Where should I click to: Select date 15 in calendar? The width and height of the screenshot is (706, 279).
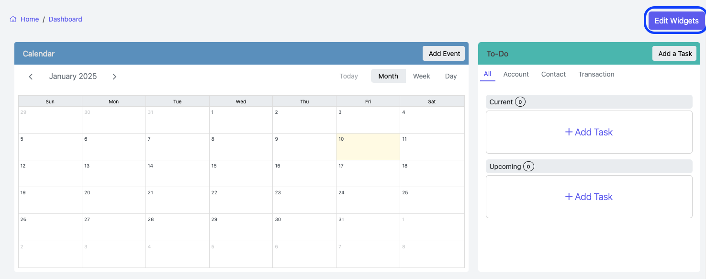click(x=241, y=173)
